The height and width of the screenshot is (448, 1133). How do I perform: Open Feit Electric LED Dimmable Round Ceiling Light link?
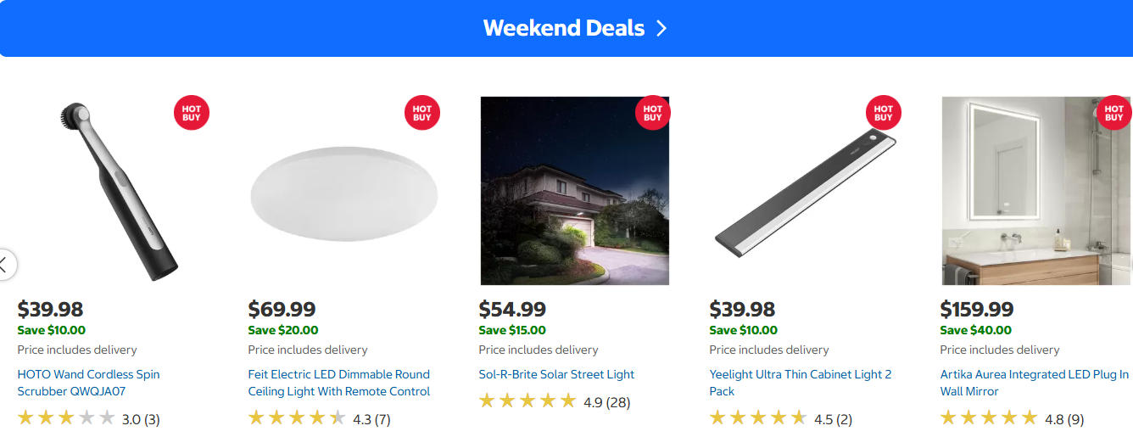pyautogui.click(x=338, y=383)
